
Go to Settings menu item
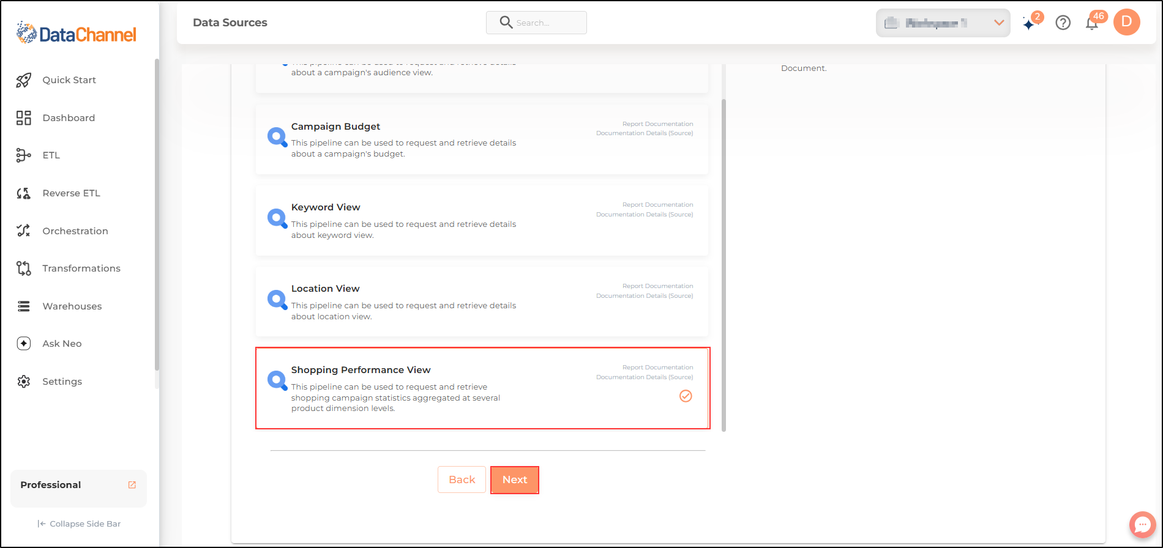coord(62,382)
